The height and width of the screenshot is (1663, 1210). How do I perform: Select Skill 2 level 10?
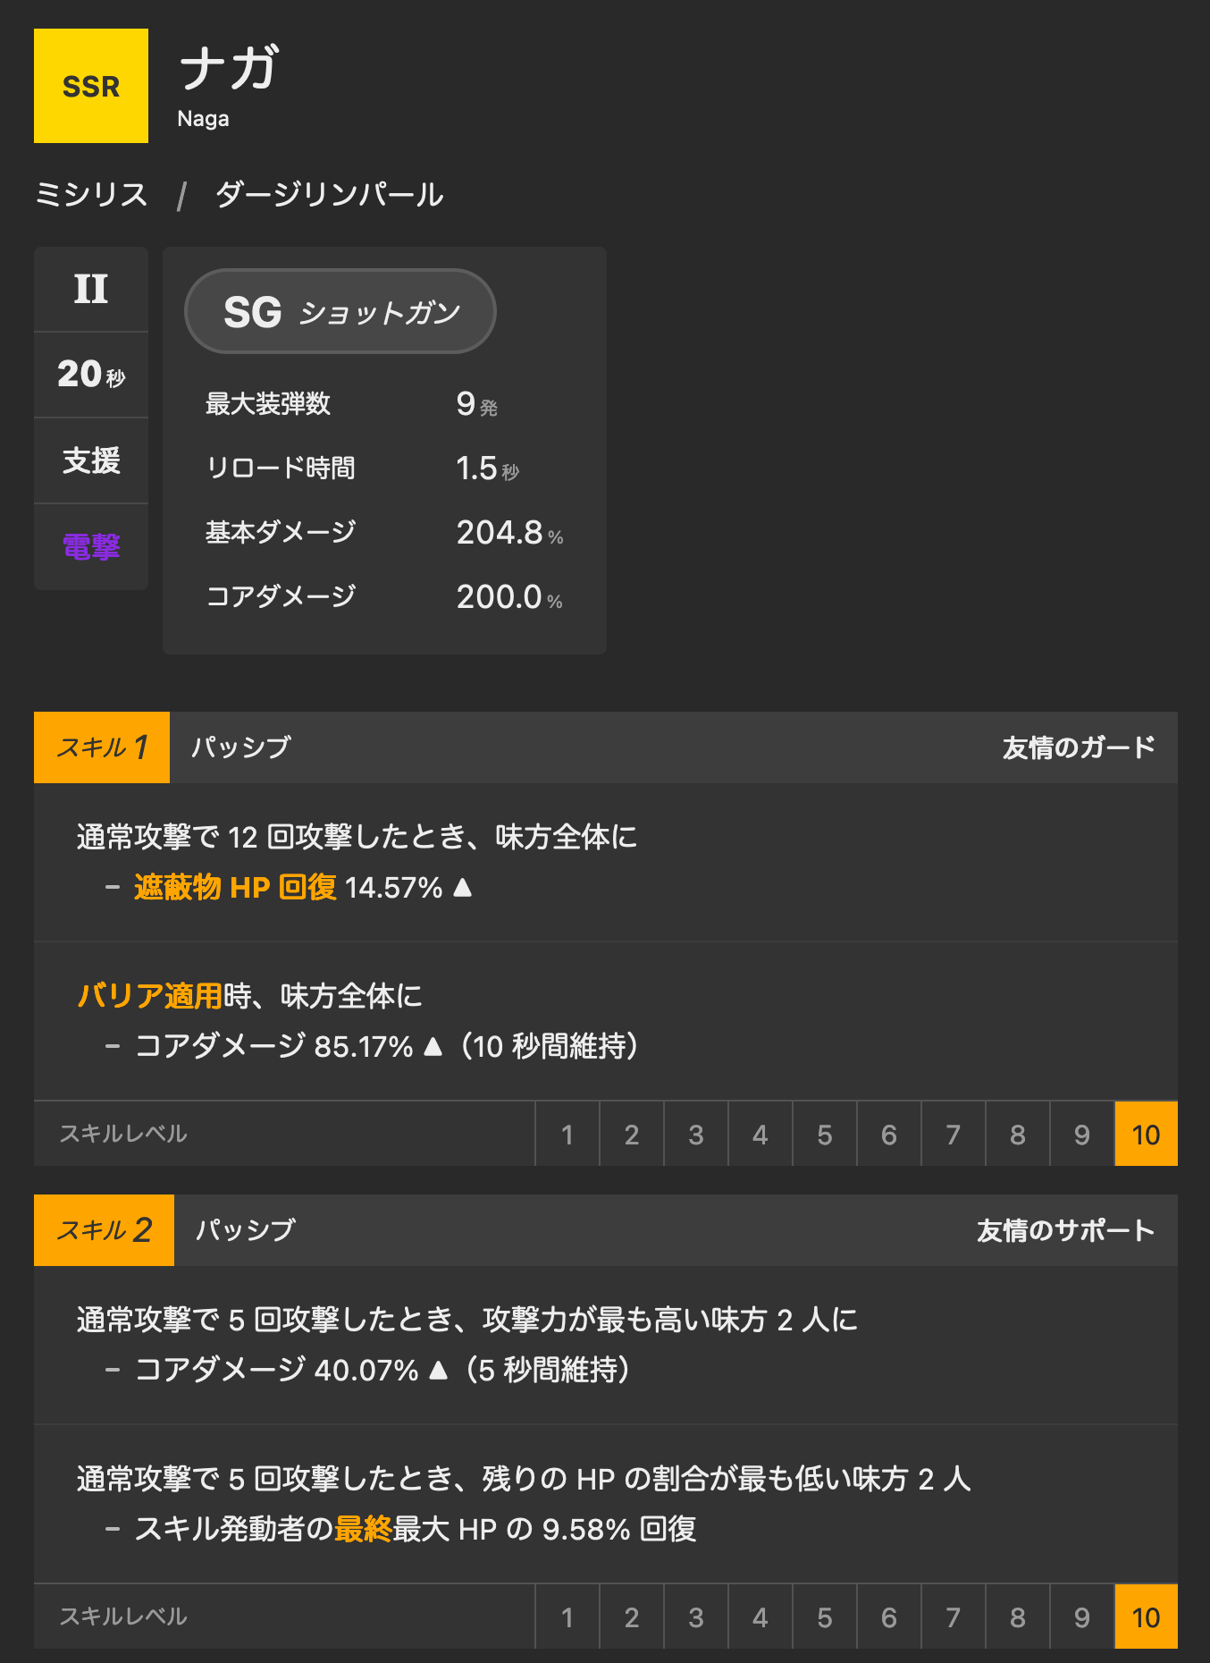pos(1146,1617)
